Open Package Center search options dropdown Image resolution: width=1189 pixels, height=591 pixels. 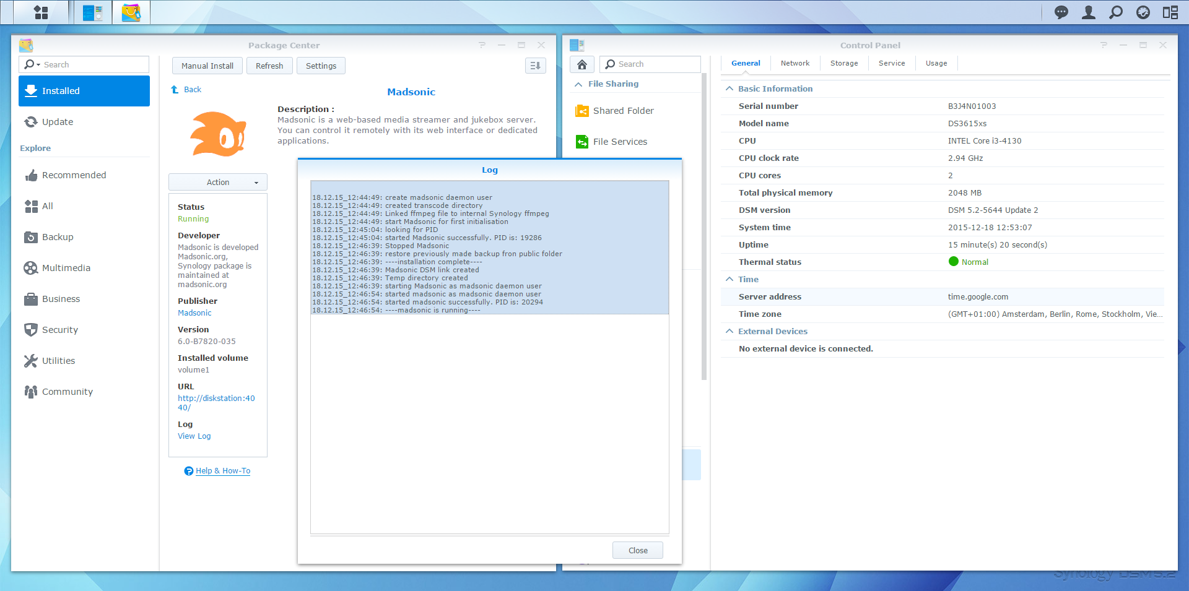coord(32,64)
